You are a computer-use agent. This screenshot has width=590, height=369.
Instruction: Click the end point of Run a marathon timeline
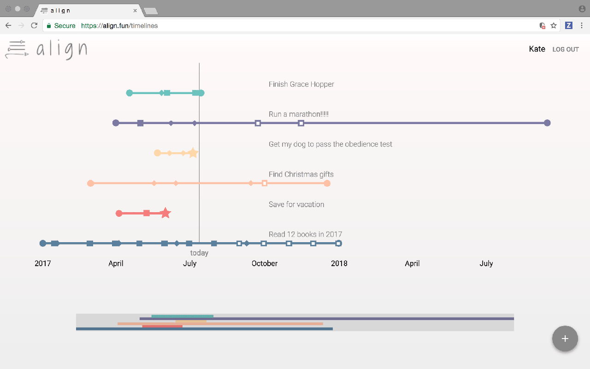tap(547, 123)
